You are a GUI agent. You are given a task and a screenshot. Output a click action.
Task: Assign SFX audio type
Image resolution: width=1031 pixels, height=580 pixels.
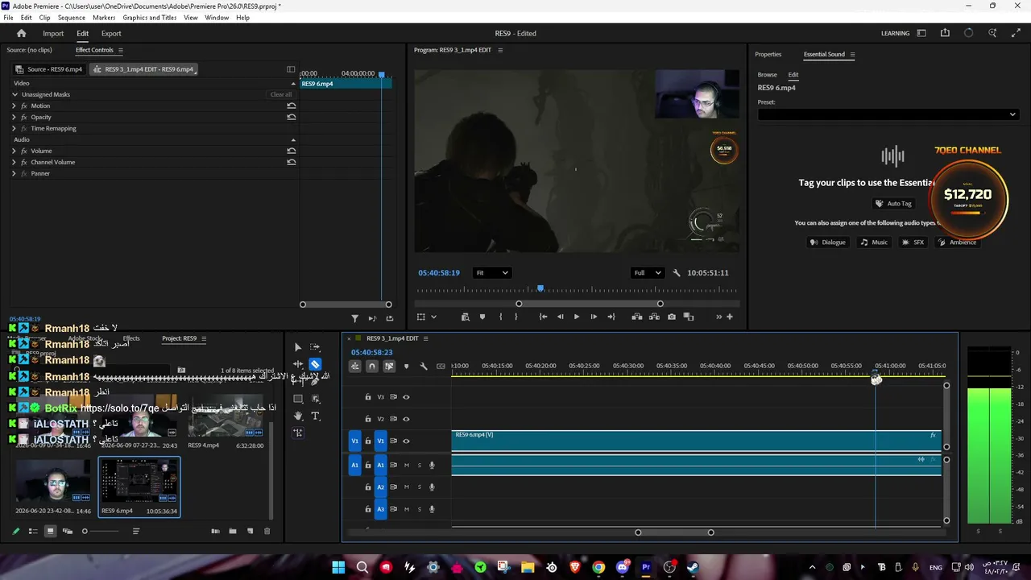tap(913, 242)
